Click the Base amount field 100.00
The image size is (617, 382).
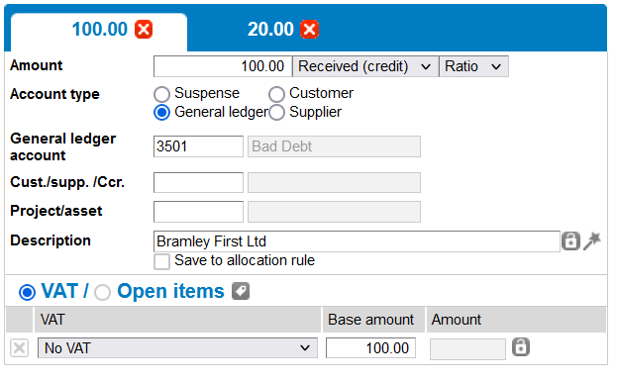pyautogui.click(x=370, y=348)
